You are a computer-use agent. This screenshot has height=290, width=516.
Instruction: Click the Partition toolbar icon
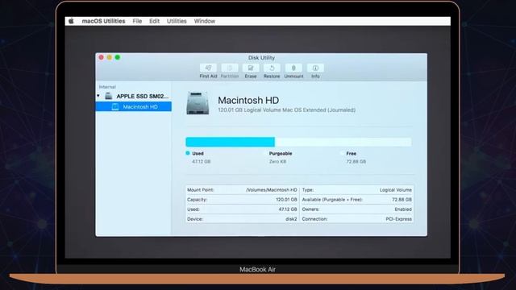230,68
